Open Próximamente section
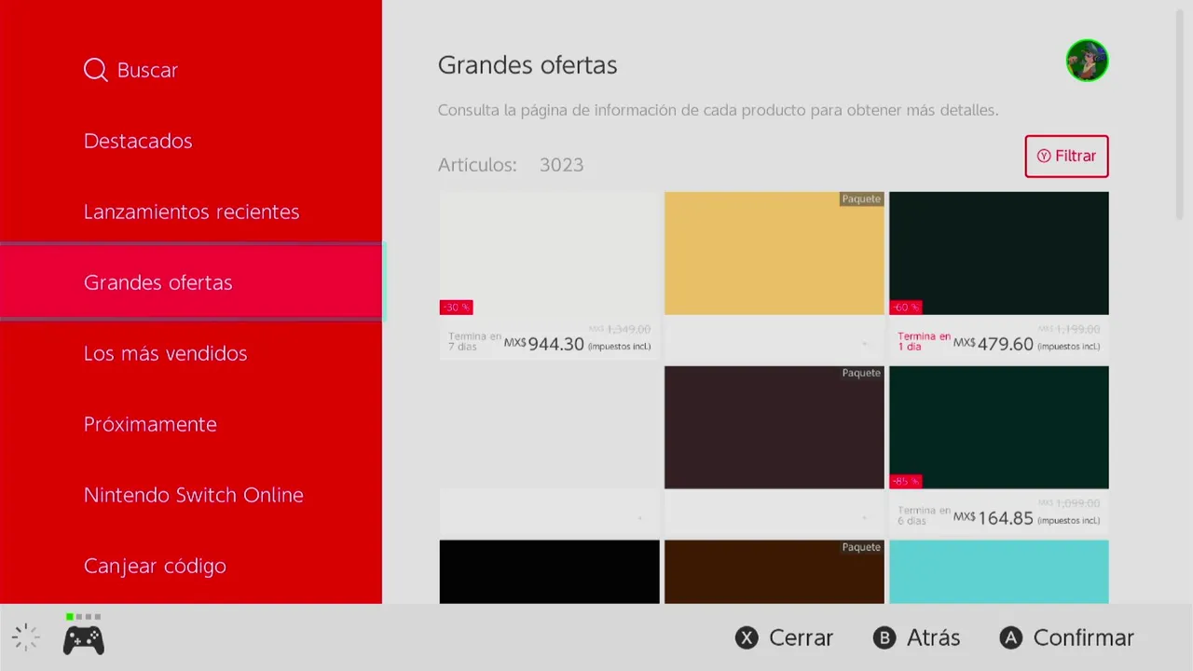Viewport: 1193px width, 671px height. 150,424
